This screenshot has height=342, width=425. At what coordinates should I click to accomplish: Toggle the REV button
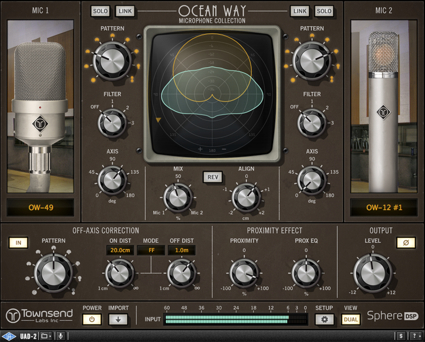213,177
